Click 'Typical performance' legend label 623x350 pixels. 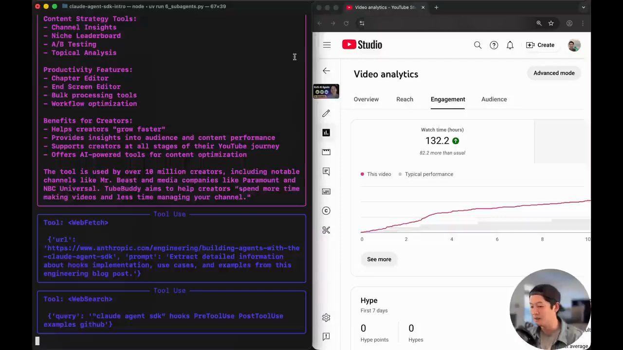click(x=429, y=174)
